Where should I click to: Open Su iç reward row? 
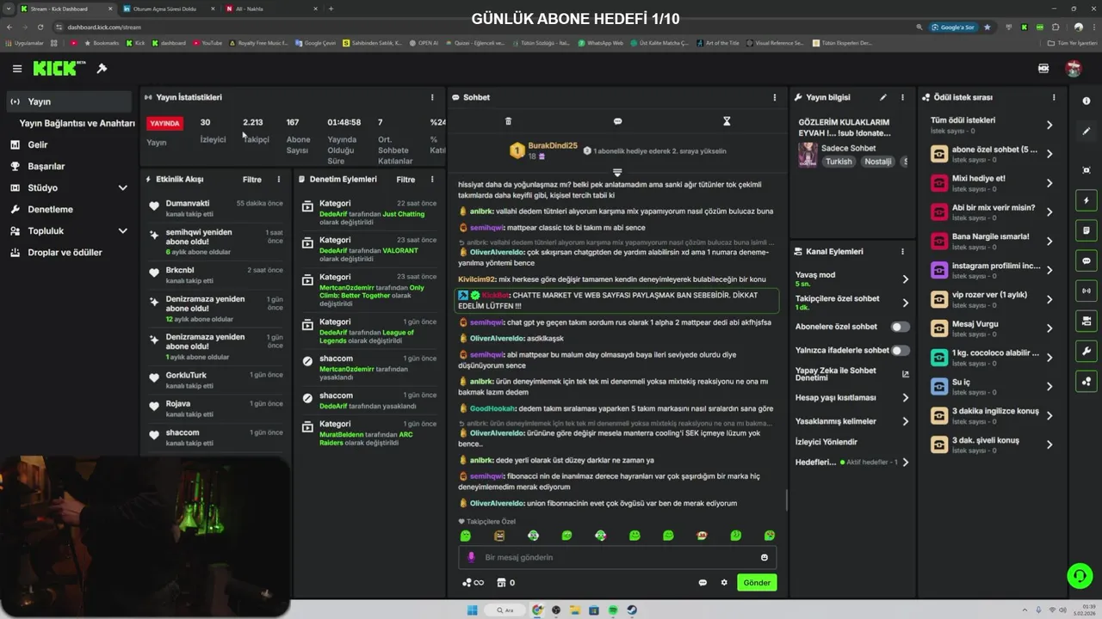coord(991,386)
